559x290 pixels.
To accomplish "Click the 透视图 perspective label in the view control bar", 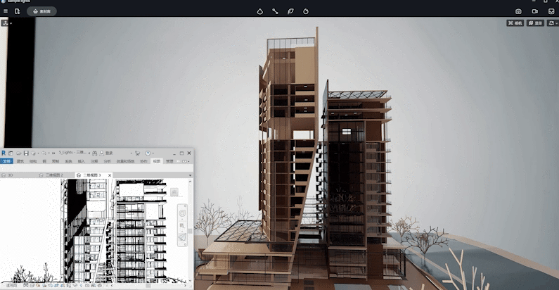I will (11, 285).
